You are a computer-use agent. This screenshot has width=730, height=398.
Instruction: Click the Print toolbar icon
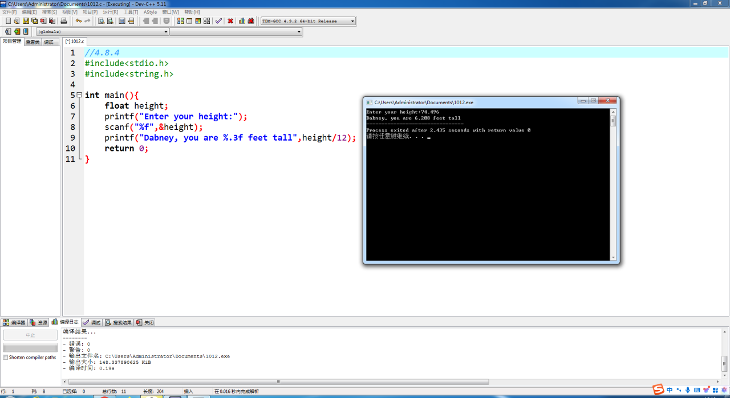[64, 21]
